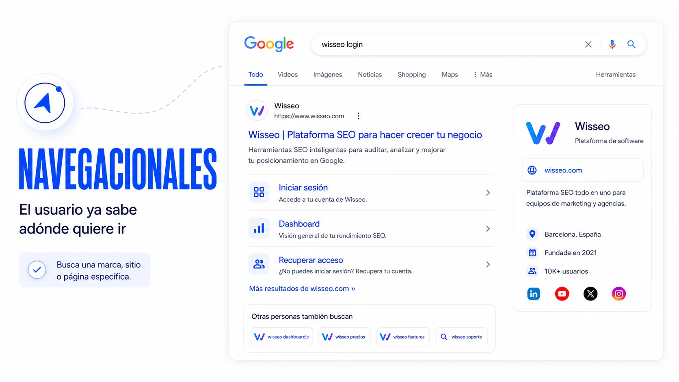679x382 pixels.
Task: Click the Recuperar acceso people icon
Action: (259, 264)
